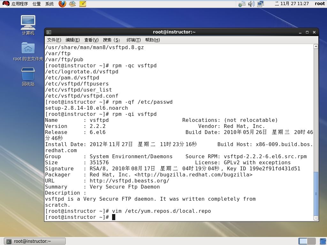Click the Vendor value Red Hat, Inc.
The image size is (327, 245).
point(244,126)
